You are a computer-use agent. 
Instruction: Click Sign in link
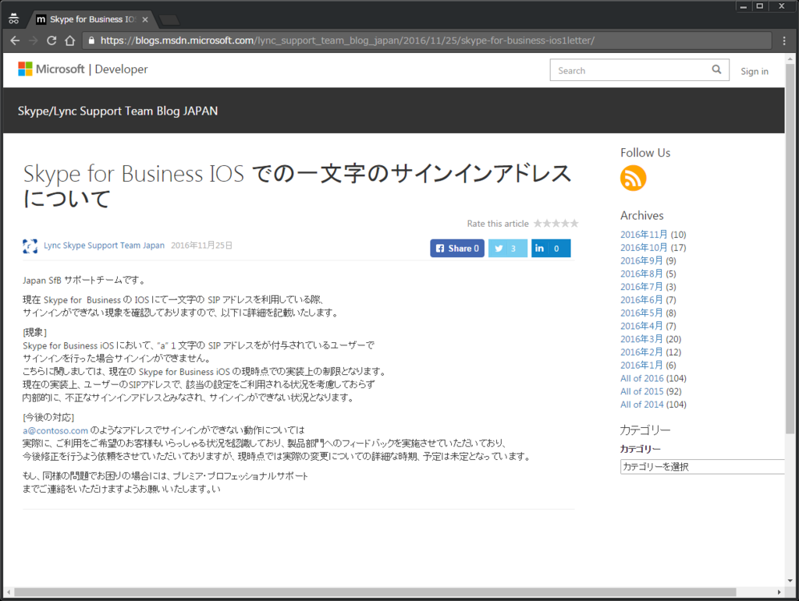pos(755,71)
